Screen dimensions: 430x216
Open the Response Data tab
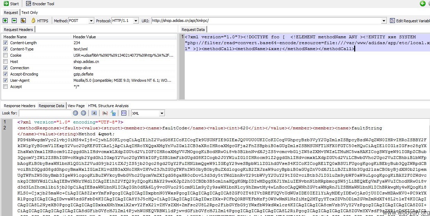click(x=51, y=106)
